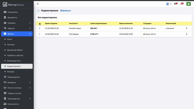This screenshot has height=109, width=194.
Task: Click the help question mark icon
Action: 38,11
